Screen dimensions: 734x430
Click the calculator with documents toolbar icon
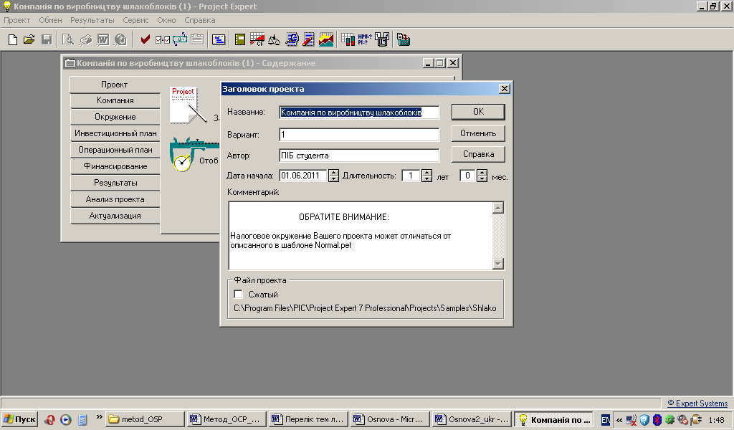404,39
